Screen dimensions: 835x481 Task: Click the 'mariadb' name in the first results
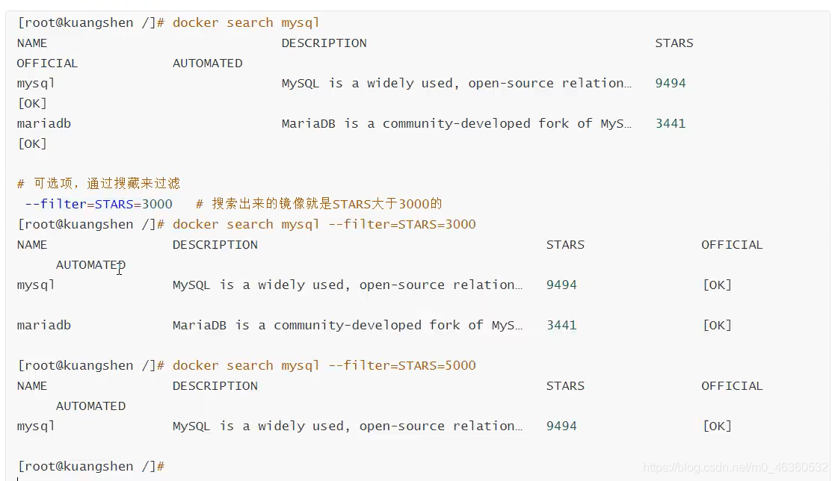(x=43, y=123)
